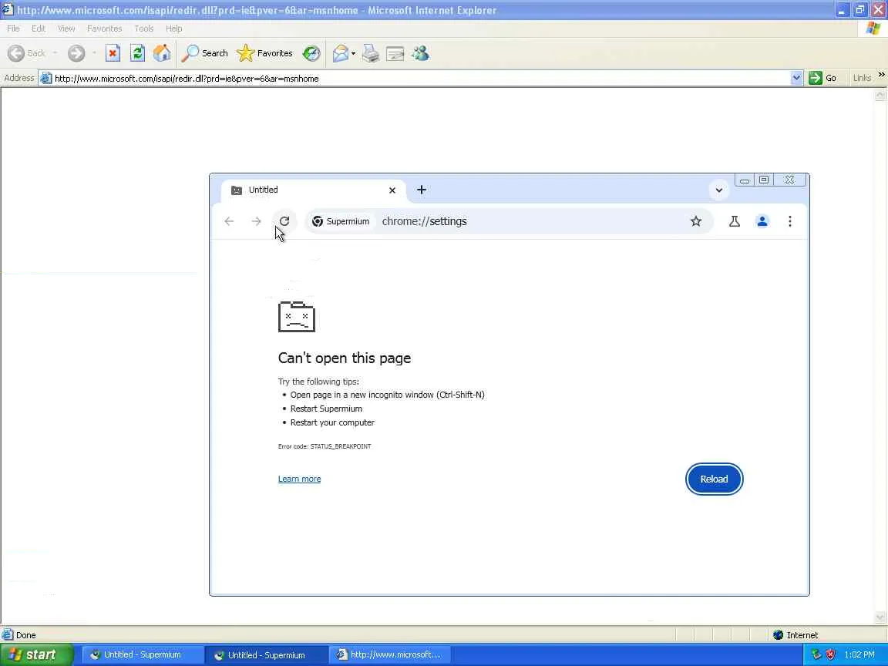Click the IE Forward arrow button

(76, 53)
